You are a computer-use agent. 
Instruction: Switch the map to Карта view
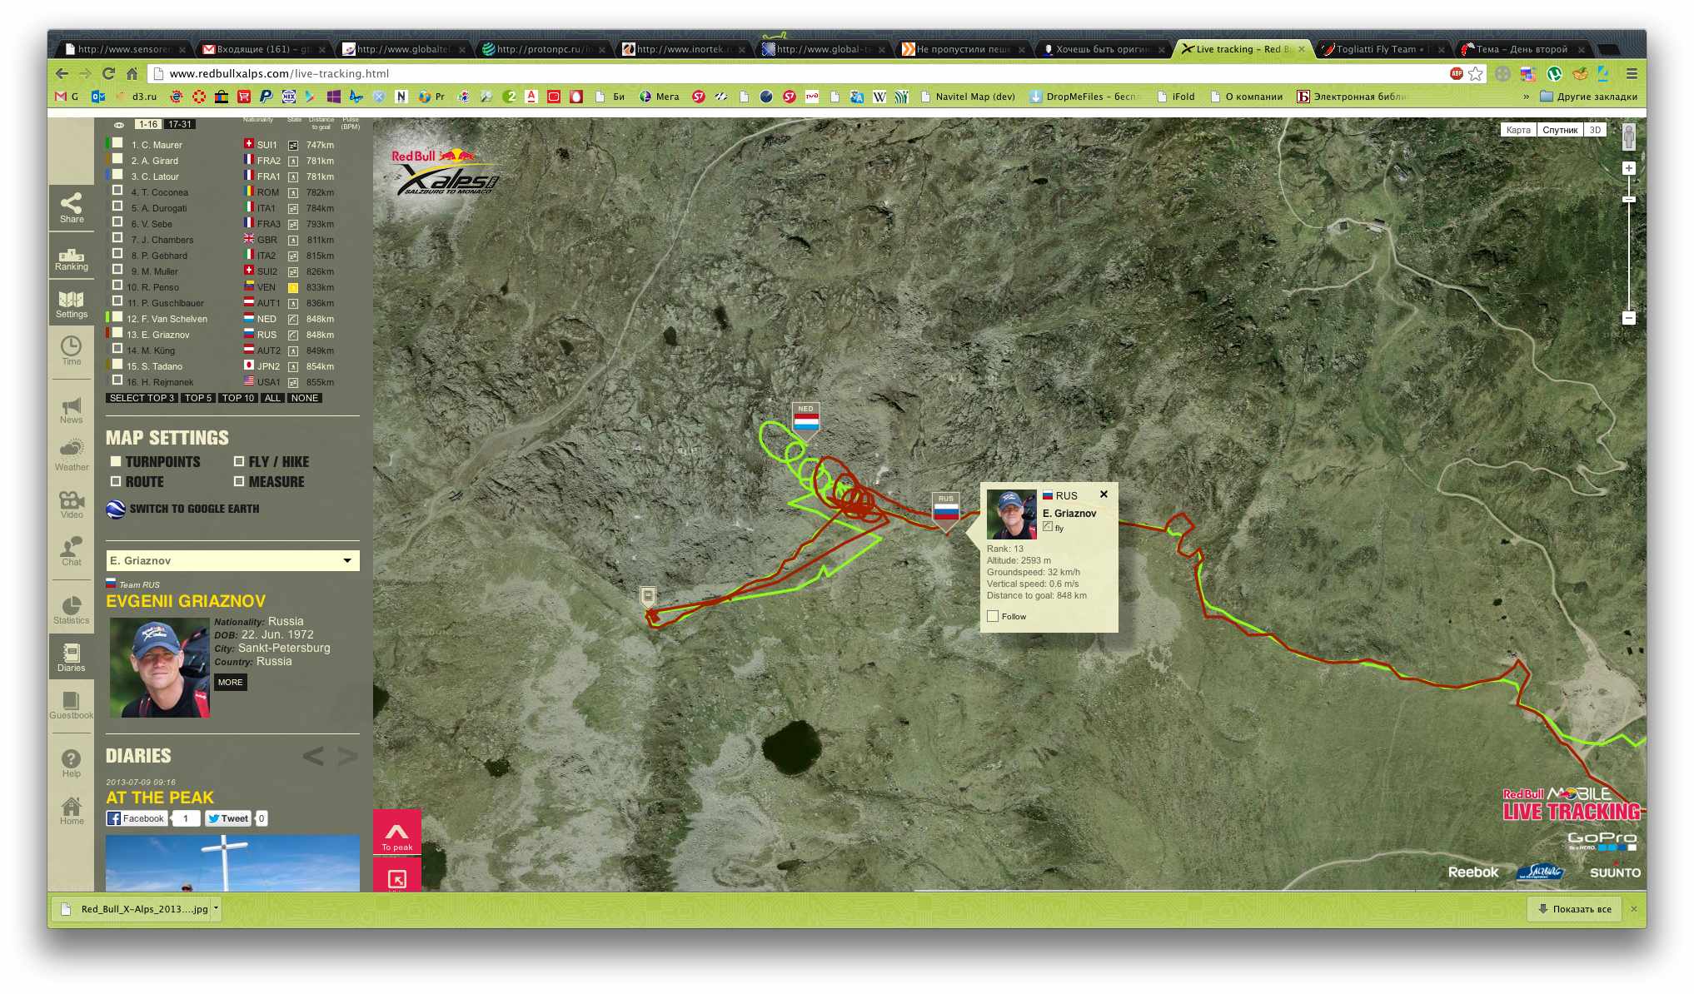(1517, 130)
